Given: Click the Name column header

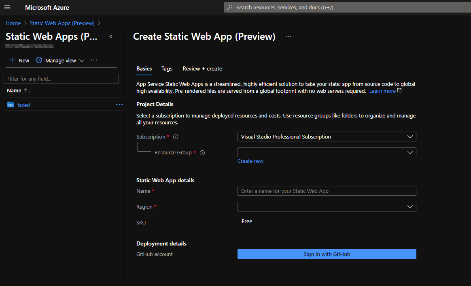Looking at the screenshot, I should [14, 90].
